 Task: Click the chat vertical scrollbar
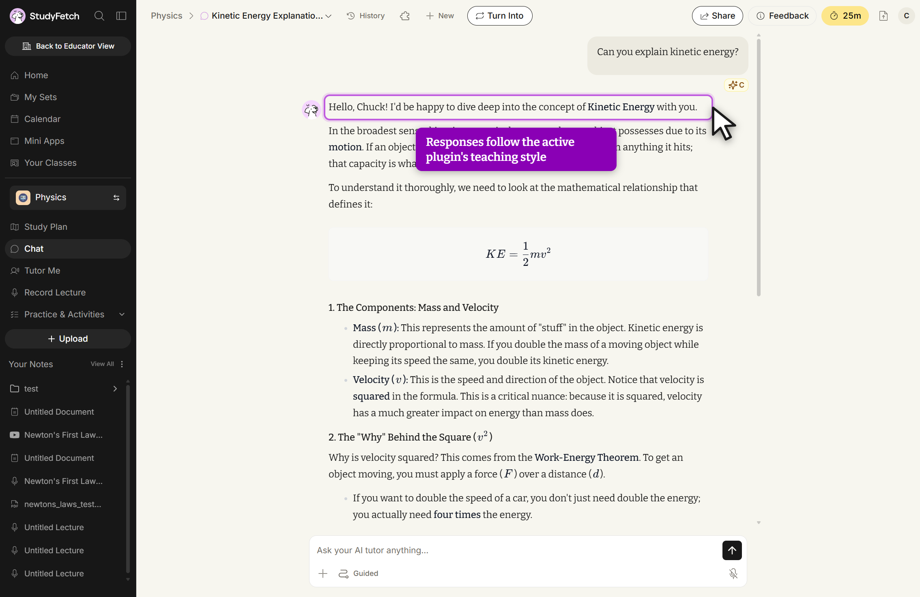pyautogui.click(x=759, y=167)
